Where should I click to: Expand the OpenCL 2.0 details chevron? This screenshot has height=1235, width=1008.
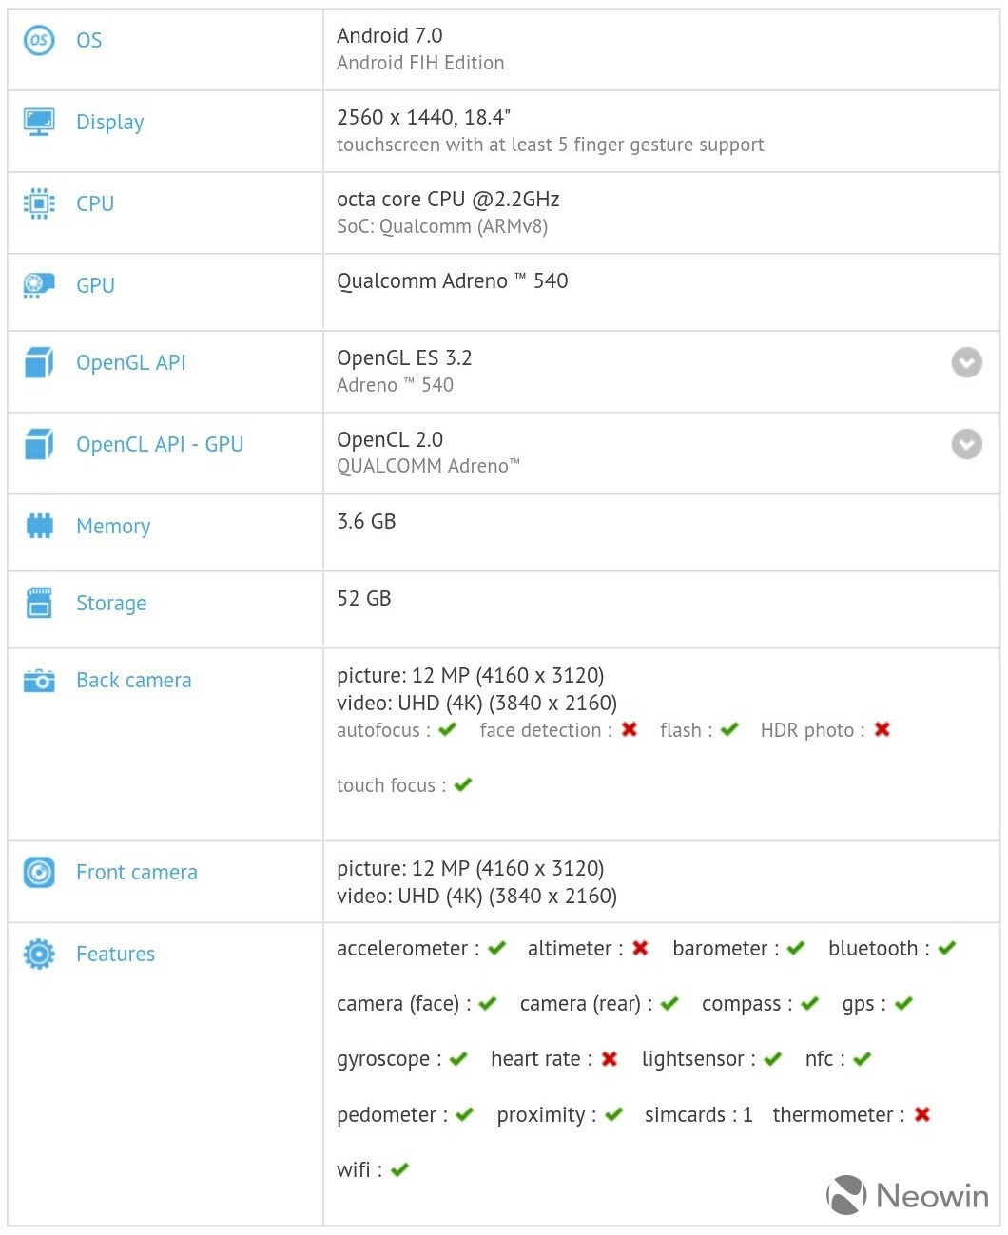tap(966, 444)
